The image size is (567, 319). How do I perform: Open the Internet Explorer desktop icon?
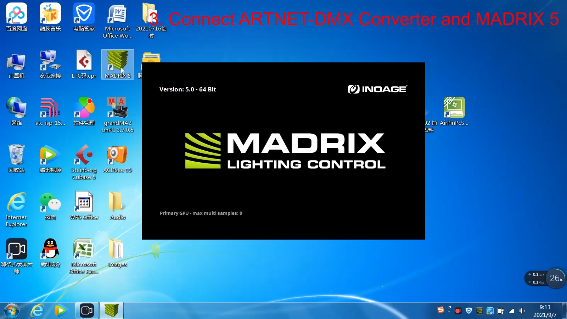tap(17, 209)
